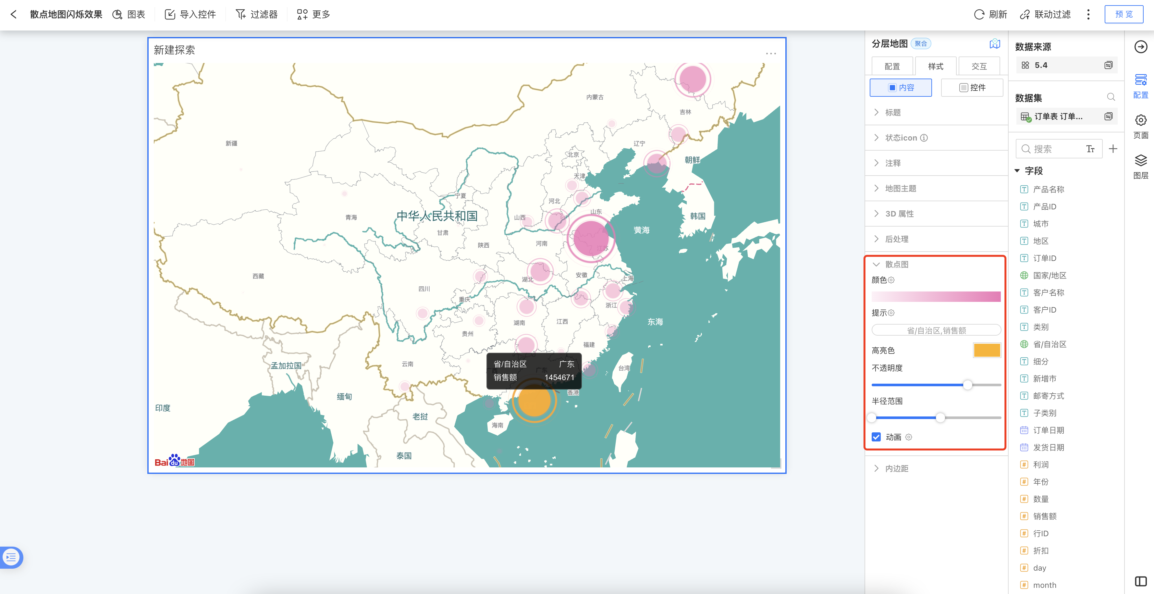Image resolution: width=1154 pixels, height=594 pixels.
Task: Click the back arrow icon
Action: 14,14
